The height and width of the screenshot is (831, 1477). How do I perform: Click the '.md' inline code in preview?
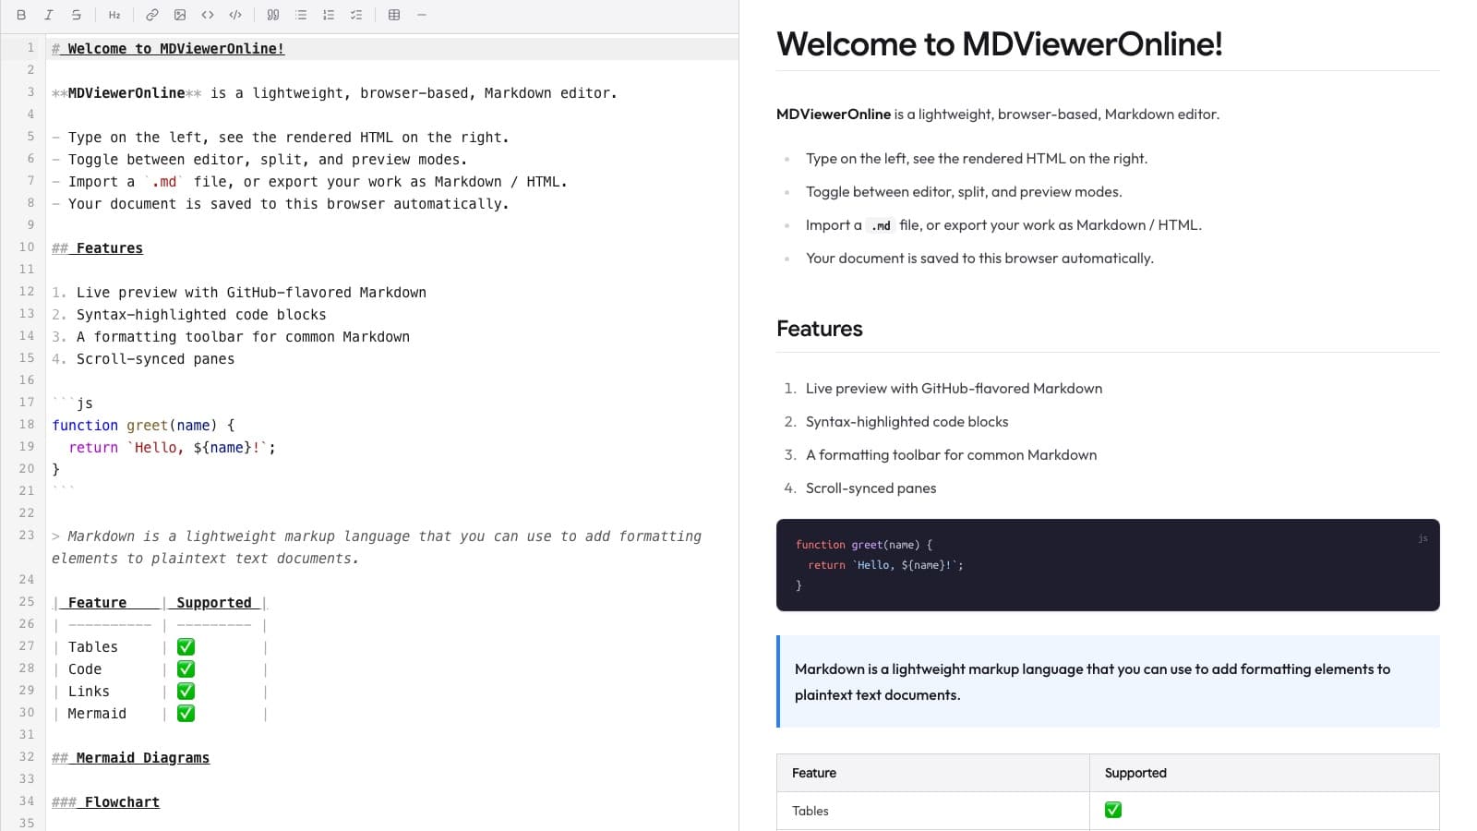pyautogui.click(x=881, y=225)
